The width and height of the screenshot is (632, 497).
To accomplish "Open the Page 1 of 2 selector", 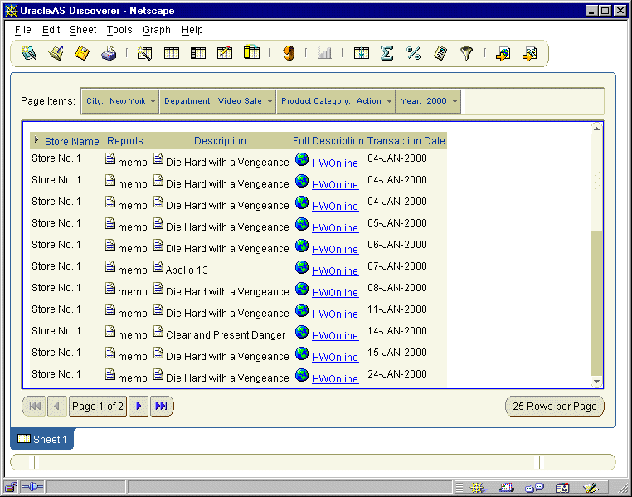I will pos(98,407).
